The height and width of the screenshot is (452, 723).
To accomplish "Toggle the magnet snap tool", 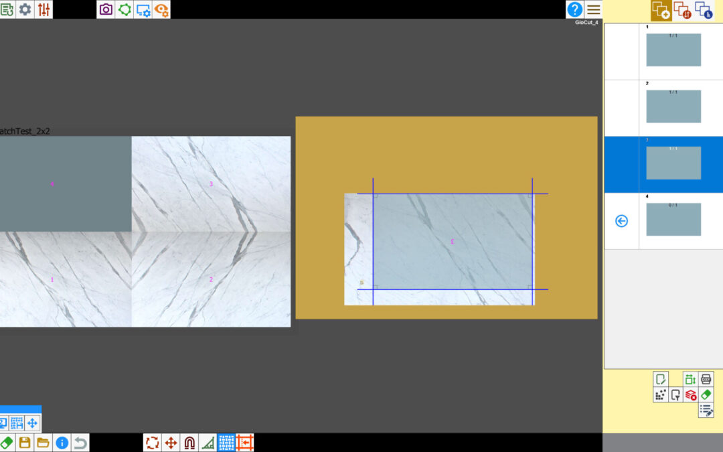I will 189,443.
